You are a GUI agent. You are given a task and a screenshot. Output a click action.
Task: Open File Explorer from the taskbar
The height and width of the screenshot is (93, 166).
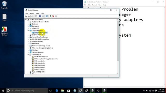pos(63,91)
